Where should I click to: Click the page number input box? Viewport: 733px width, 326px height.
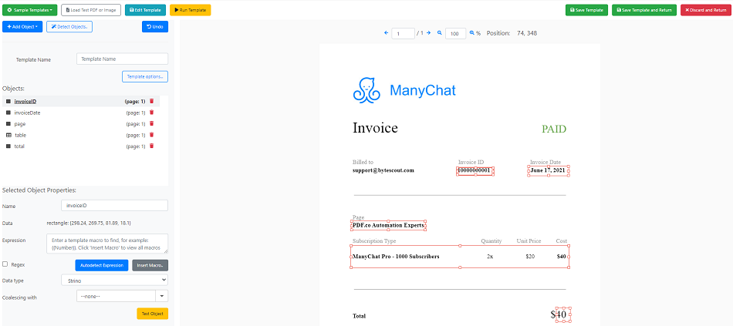403,33
